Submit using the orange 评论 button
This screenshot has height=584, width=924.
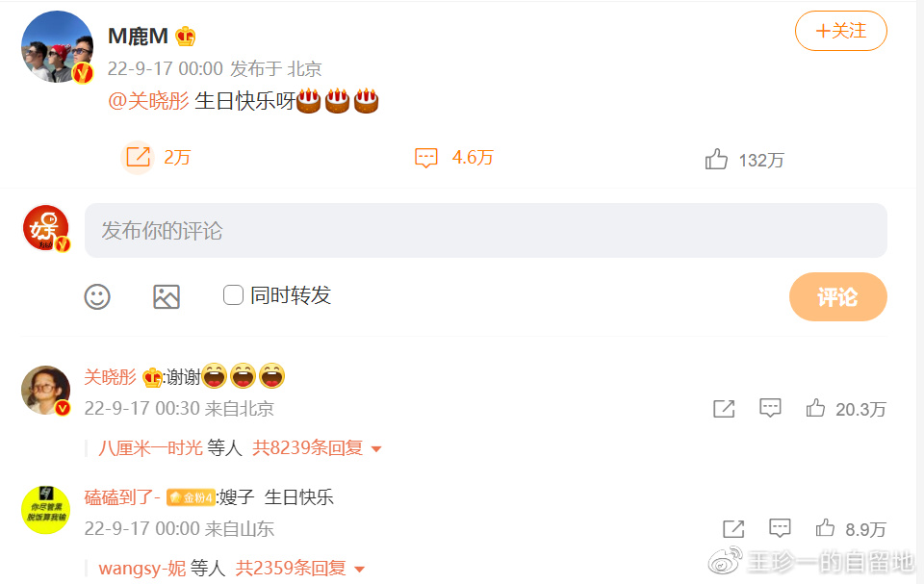(x=838, y=296)
